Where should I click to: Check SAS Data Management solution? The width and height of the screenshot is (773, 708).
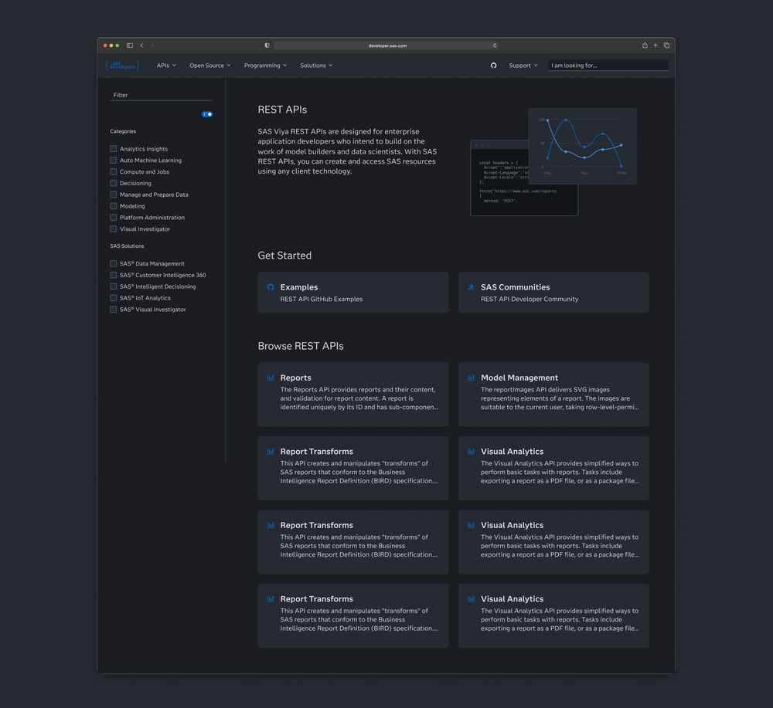(114, 263)
